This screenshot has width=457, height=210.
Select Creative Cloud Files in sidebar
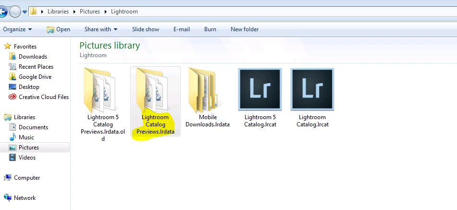(x=44, y=97)
